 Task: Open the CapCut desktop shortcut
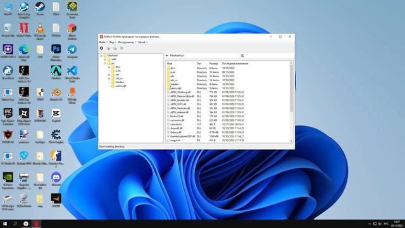[56, 115]
